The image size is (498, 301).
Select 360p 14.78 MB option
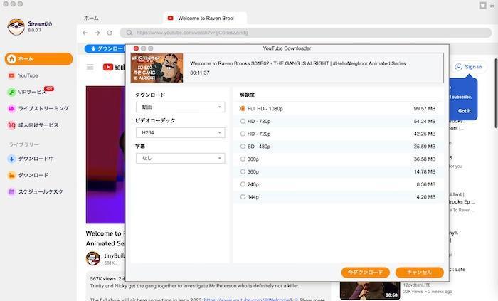click(x=338, y=171)
